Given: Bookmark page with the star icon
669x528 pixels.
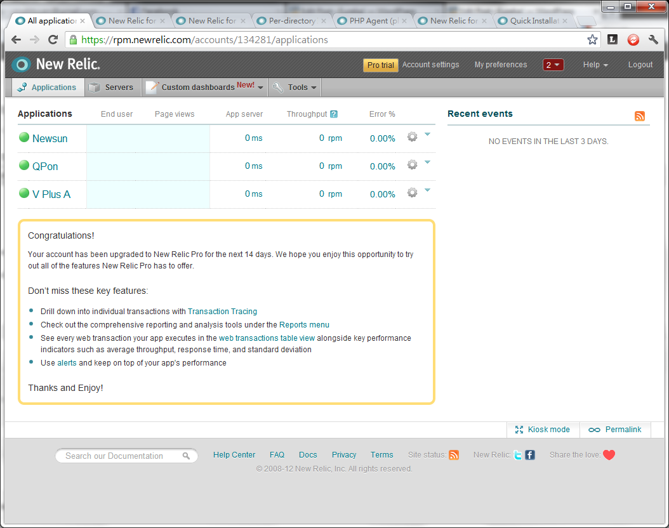Looking at the screenshot, I should 592,39.
